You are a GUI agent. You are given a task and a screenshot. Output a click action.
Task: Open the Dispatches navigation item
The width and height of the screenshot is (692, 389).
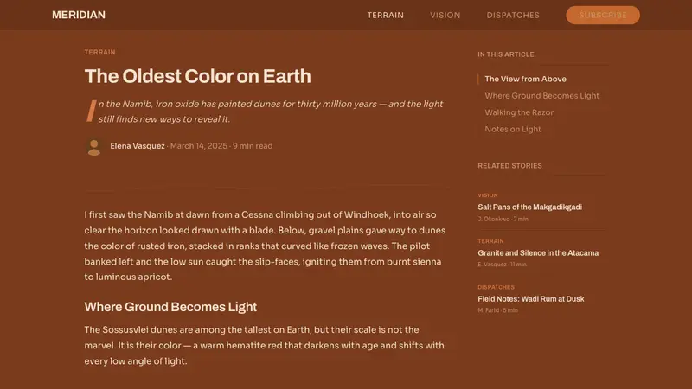coord(513,15)
